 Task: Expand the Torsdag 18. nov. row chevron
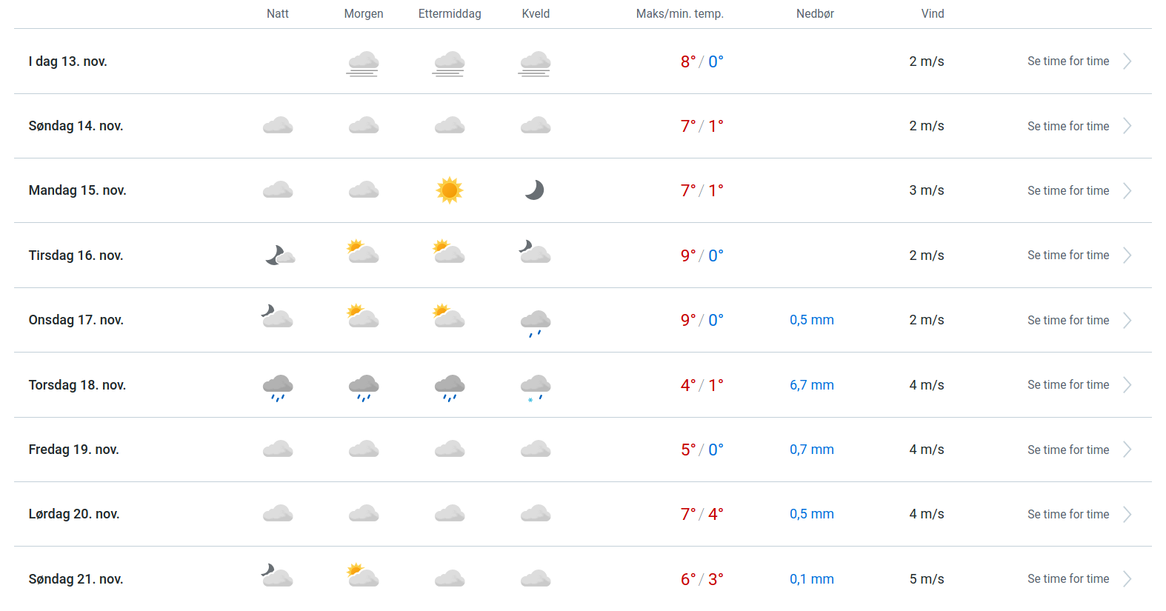1127,385
